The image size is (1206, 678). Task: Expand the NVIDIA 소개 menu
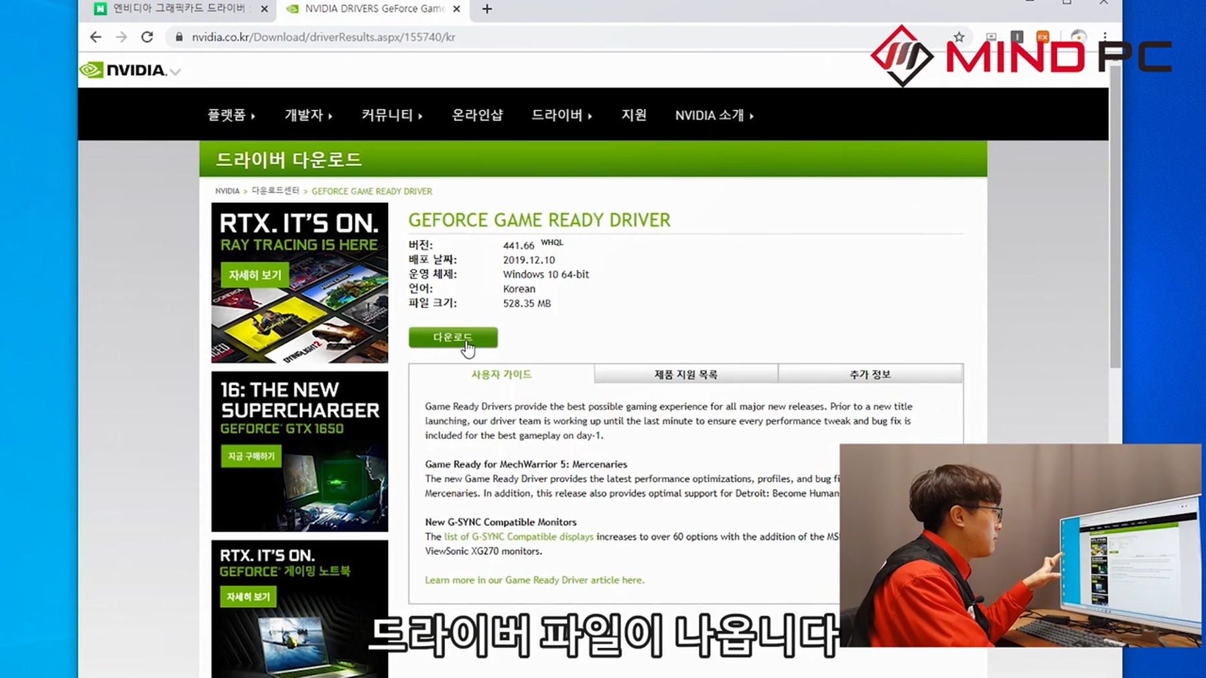(714, 115)
